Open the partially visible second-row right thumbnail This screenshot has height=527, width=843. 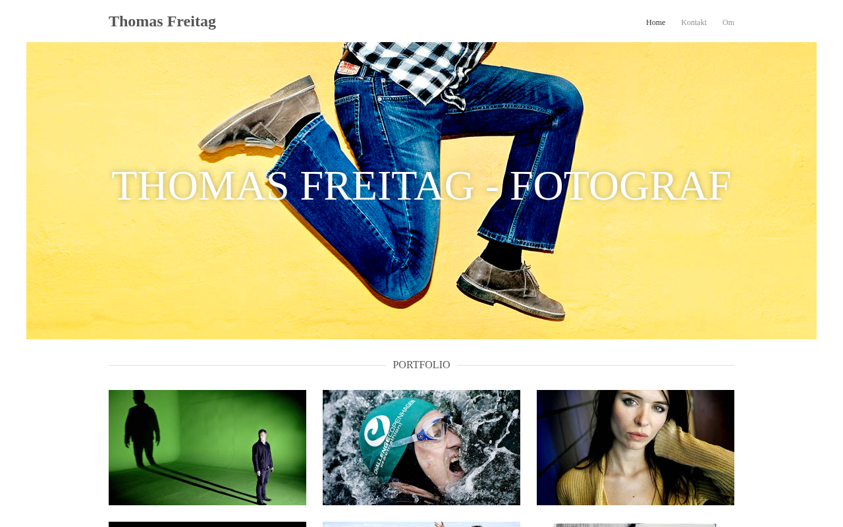pos(636,524)
